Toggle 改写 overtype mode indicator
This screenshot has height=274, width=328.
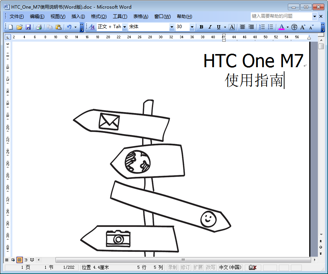click(x=211, y=268)
